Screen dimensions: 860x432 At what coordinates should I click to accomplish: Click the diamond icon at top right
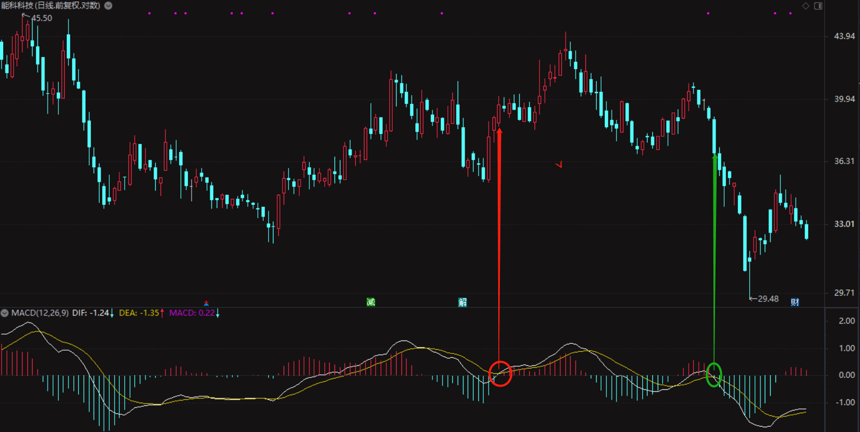[805, 6]
